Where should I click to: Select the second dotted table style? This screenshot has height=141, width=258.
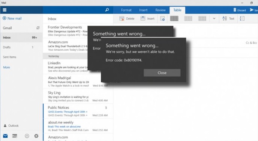coord(202,18)
